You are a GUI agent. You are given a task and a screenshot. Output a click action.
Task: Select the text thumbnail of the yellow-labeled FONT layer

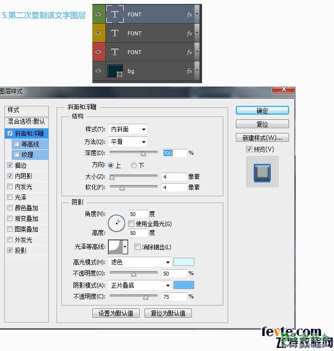pyautogui.click(x=115, y=33)
